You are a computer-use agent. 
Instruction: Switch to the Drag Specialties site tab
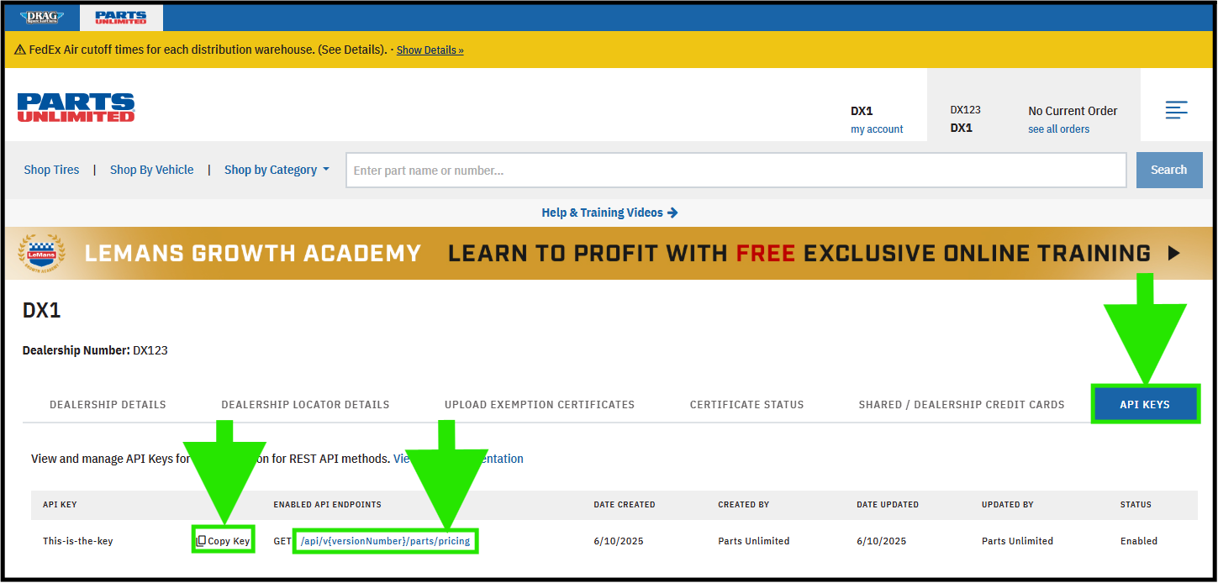click(42, 18)
